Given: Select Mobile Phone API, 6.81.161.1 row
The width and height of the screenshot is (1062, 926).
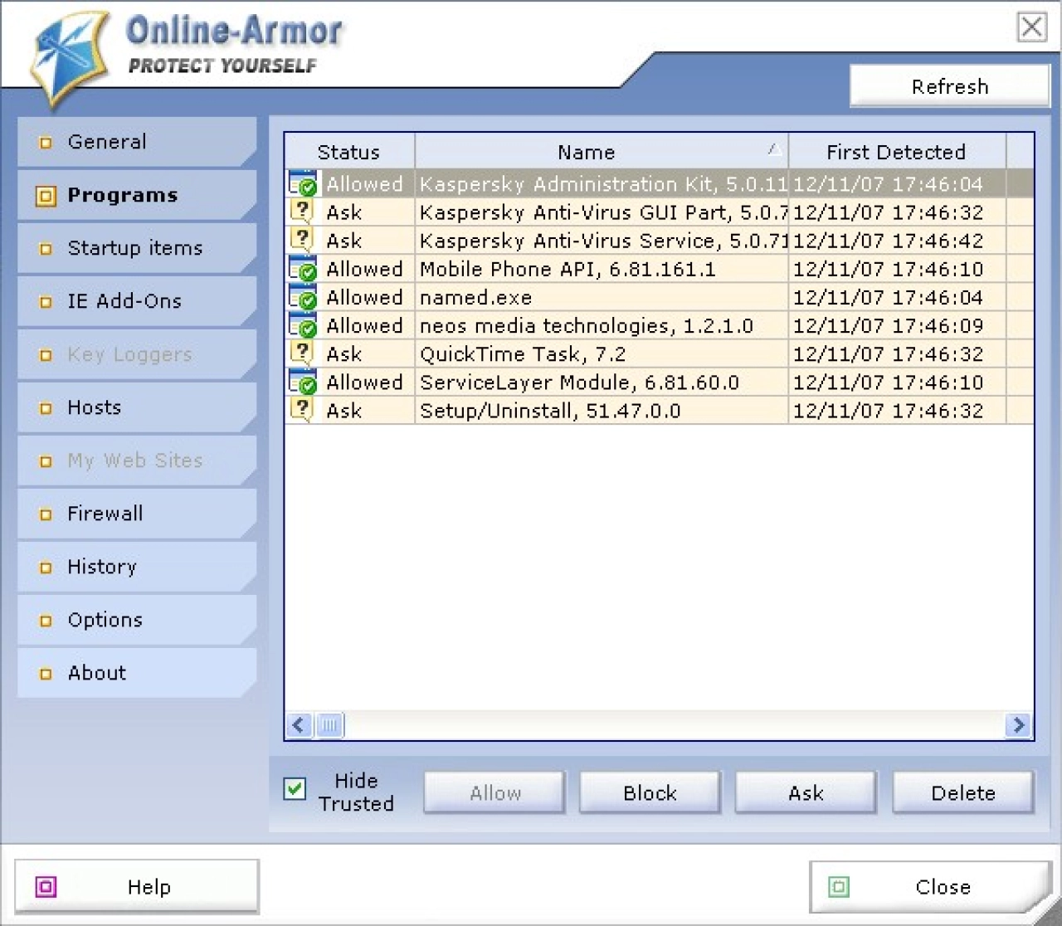Looking at the screenshot, I should [660, 269].
